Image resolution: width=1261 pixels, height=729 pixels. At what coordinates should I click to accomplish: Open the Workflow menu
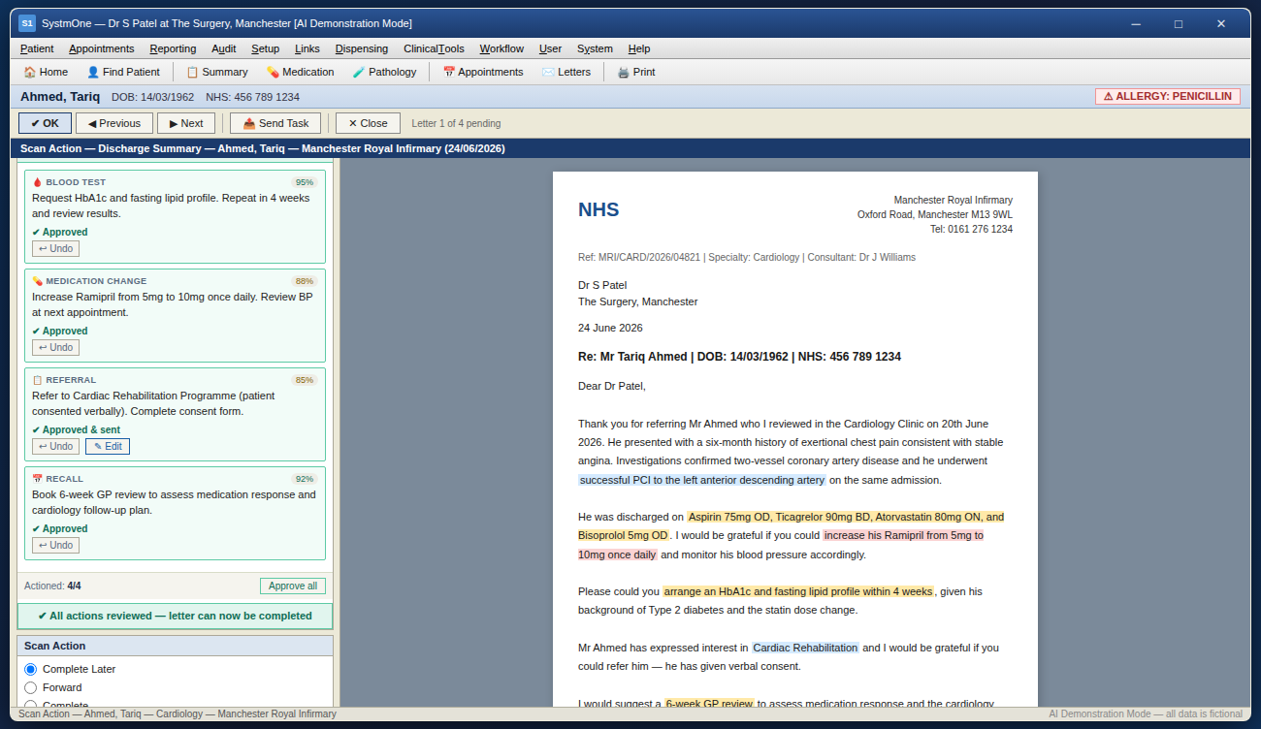[501, 48]
